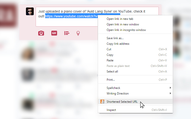191x119 pixels.
Task: Select Copy from the context menu
Action: pyautogui.click(x=135, y=55)
